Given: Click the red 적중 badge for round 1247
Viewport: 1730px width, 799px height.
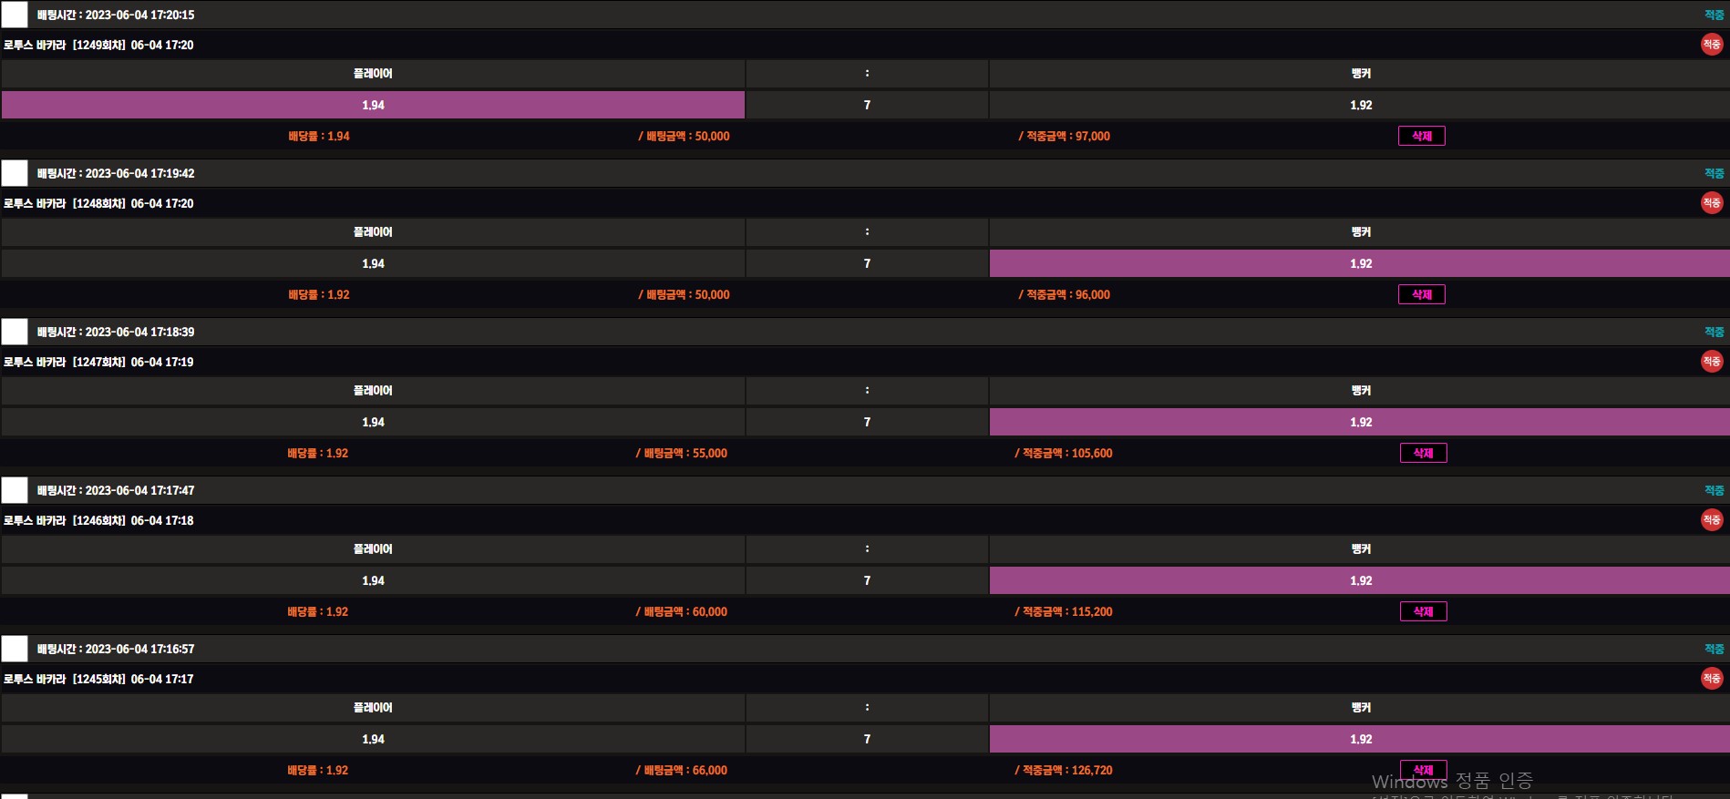Looking at the screenshot, I should click(1712, 362).
